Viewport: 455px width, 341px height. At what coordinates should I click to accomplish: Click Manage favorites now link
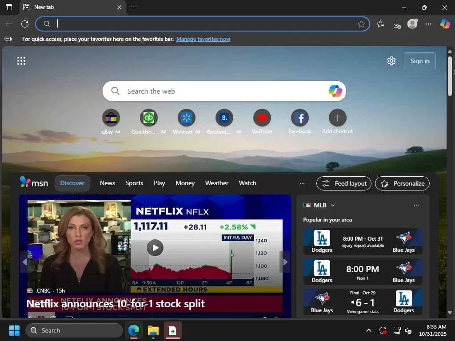pos(203,39)
